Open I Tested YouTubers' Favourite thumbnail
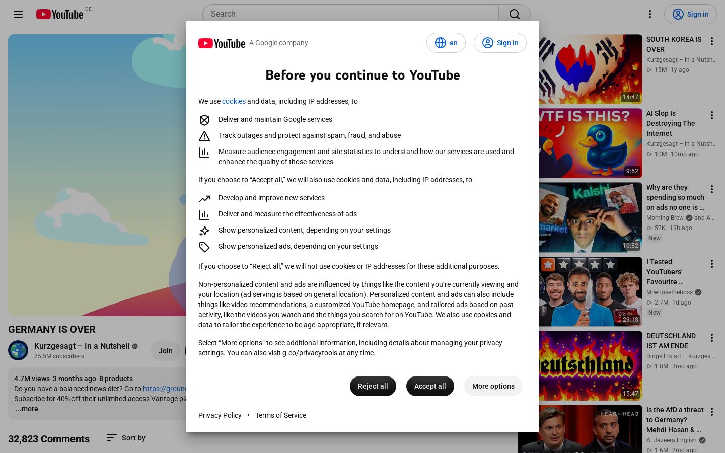The width and height of the screenshot is (725, 453). point(591,291)
